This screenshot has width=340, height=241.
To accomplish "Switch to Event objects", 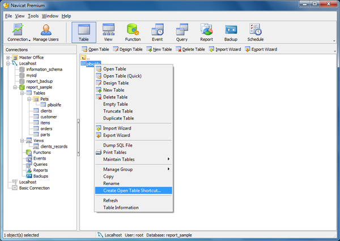I will click(157, 32).
